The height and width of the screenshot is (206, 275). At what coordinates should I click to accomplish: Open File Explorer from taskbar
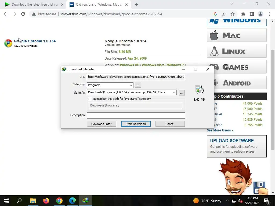click(x=33, y=201)
